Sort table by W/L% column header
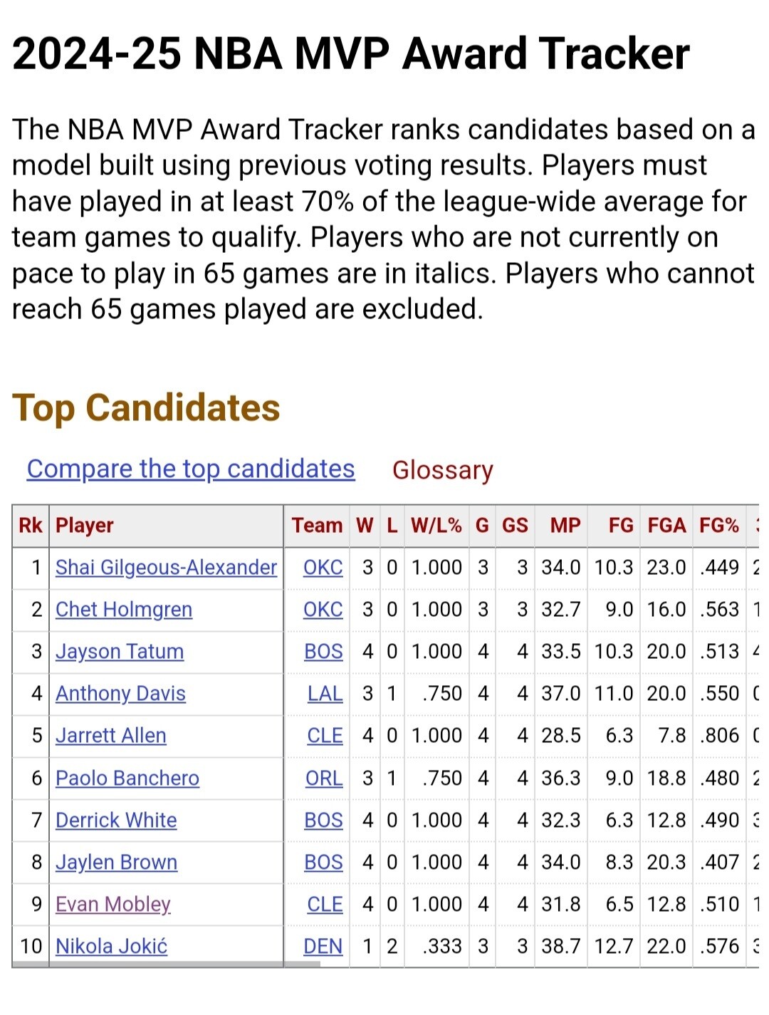Viewport: 769px width, 1015px height. point(436,526)
